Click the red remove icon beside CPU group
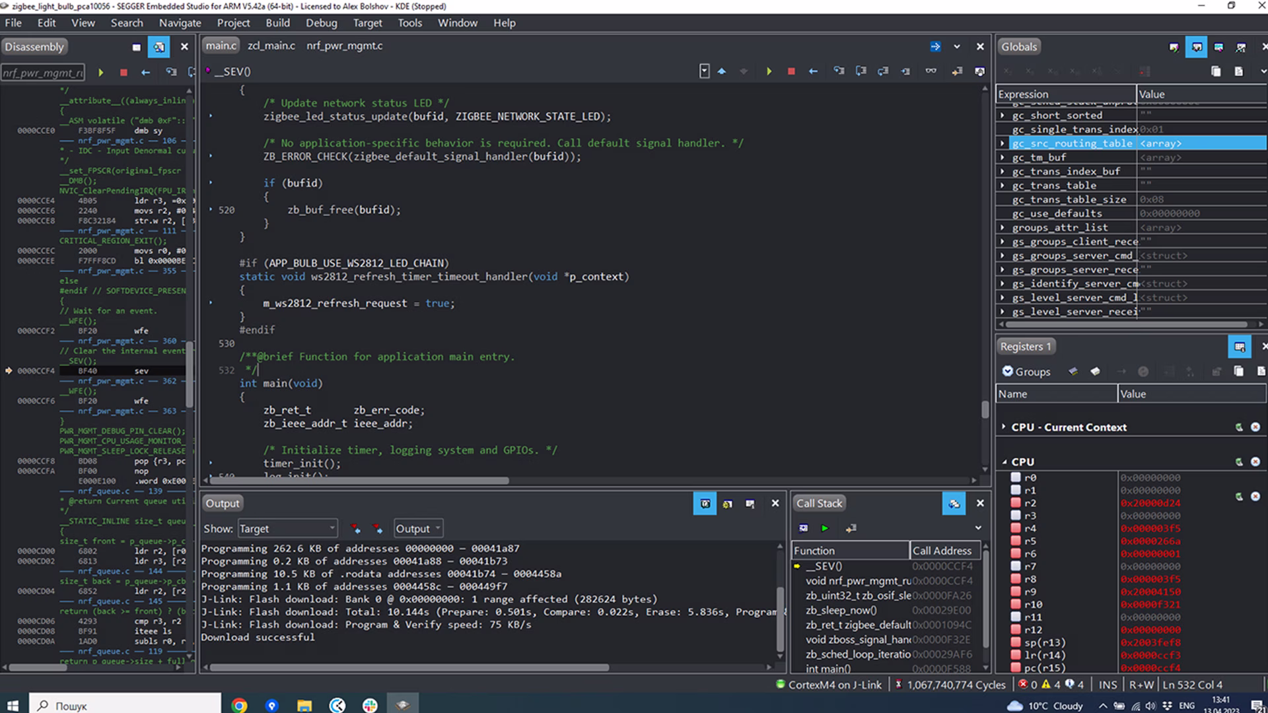Viewport: 1268px width, 713px height. pyautogui.click(x=1255, y=462)
